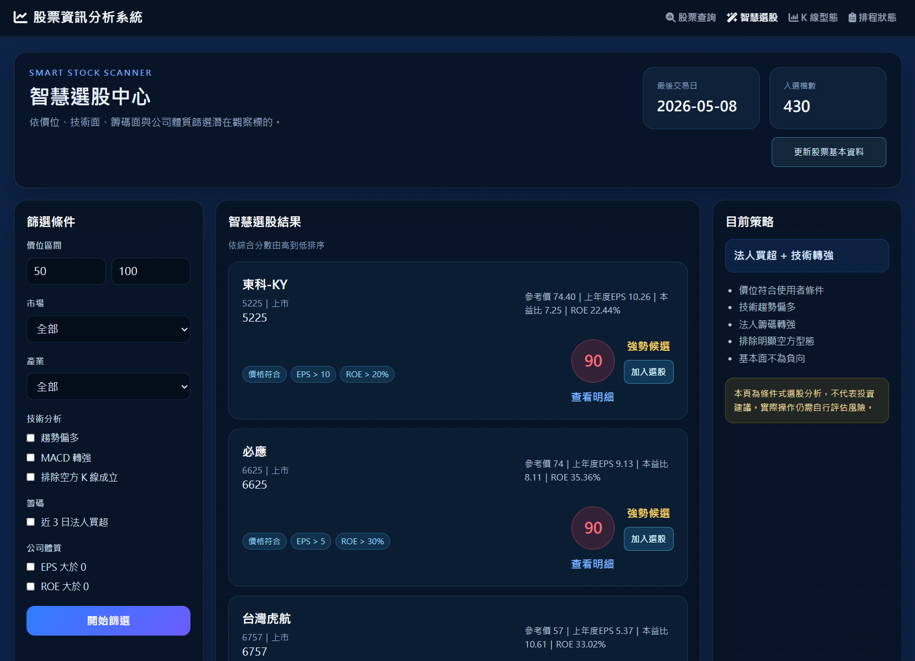The height and width of the screenshot is (661, 915).
Task: Open the 股票查詢 navigation item
Action: 690,17
